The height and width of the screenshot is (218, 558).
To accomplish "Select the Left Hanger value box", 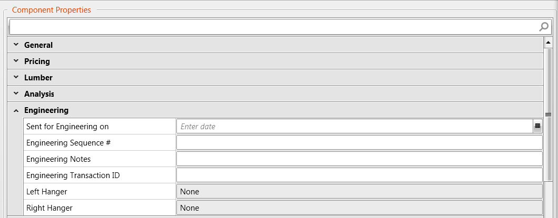I will [360, 191].
